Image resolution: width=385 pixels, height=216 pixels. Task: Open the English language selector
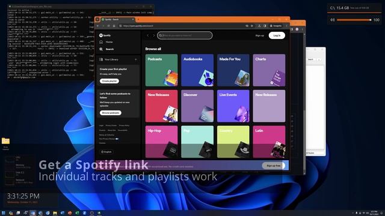click(106, 152)
